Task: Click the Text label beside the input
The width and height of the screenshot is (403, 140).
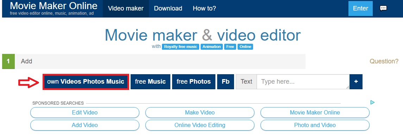Action: (x=246, y=82)
